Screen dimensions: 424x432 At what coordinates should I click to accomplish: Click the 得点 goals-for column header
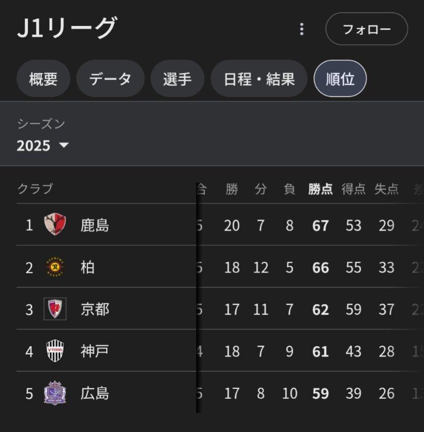[354, 189]
